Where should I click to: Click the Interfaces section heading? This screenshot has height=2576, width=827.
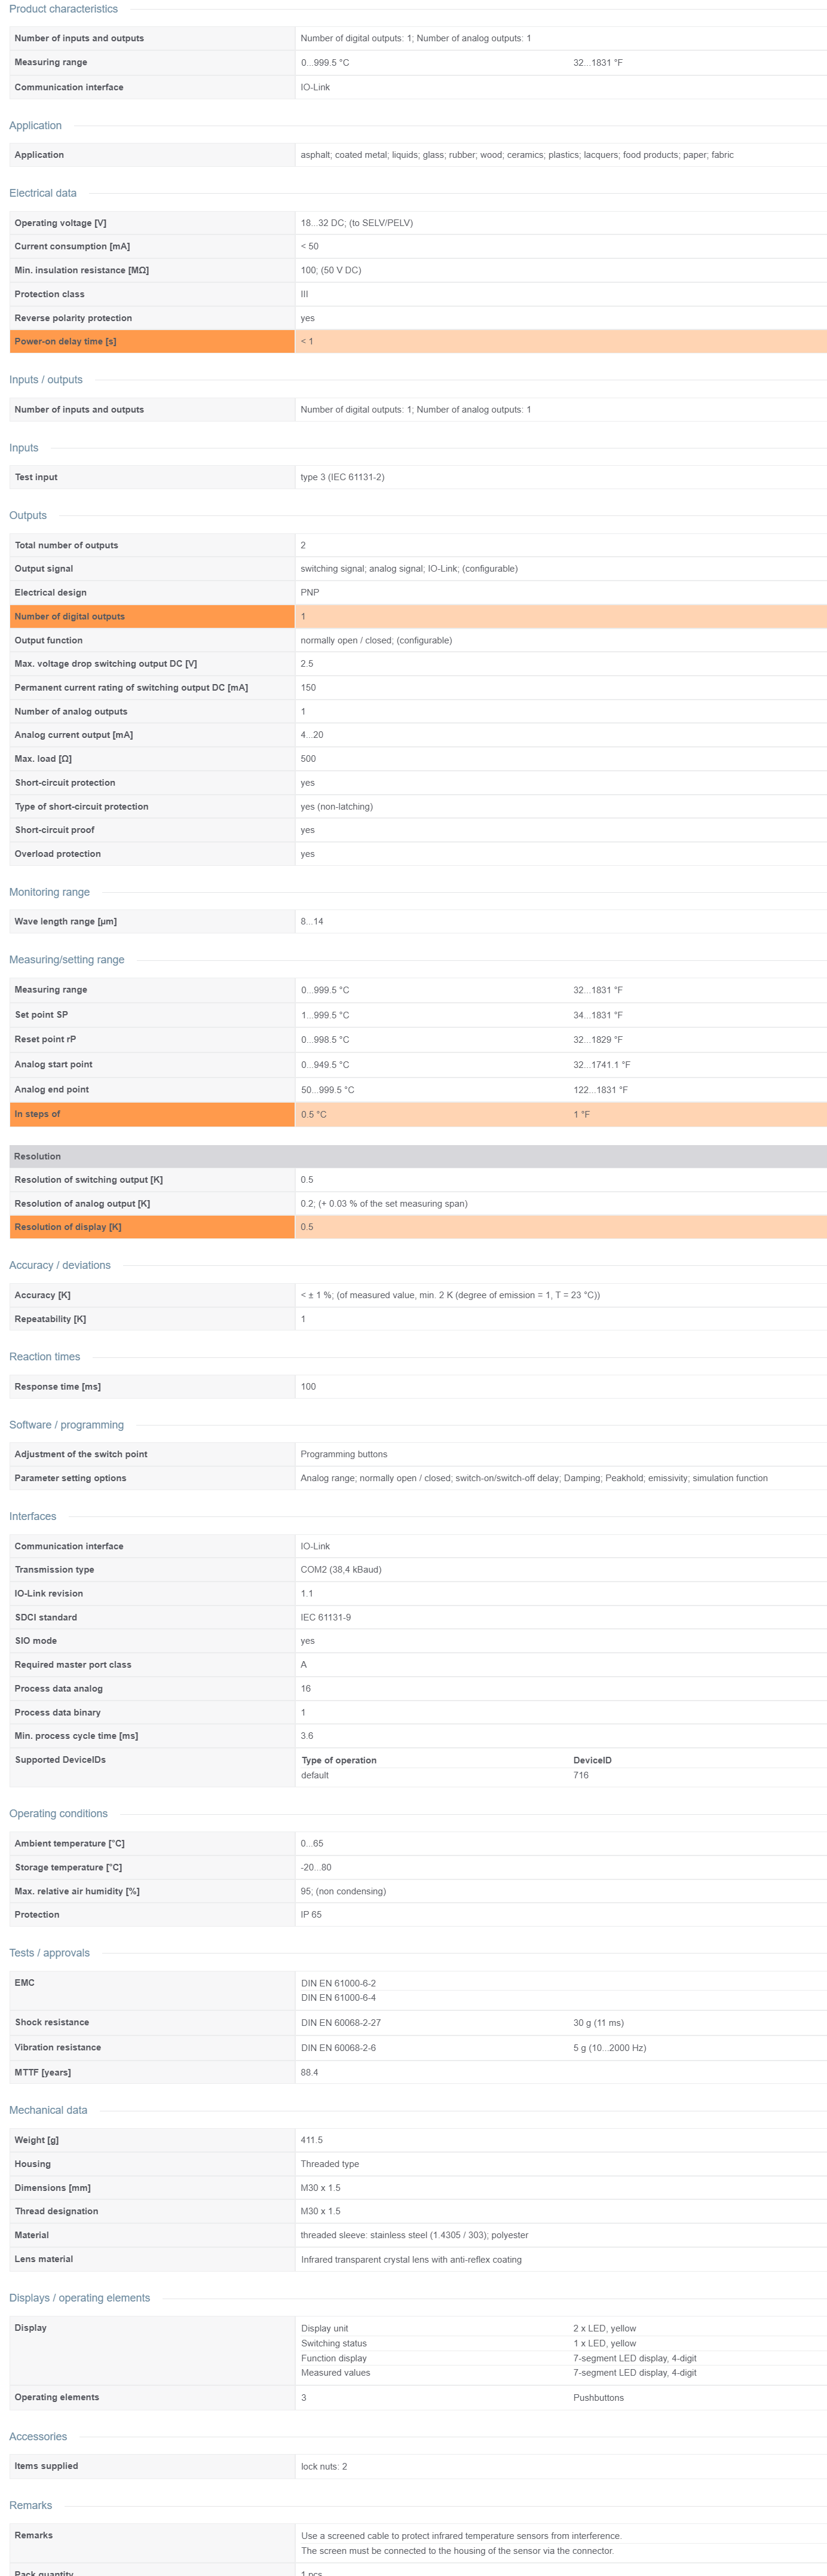pyautogui.click(x=32, y=1516)
